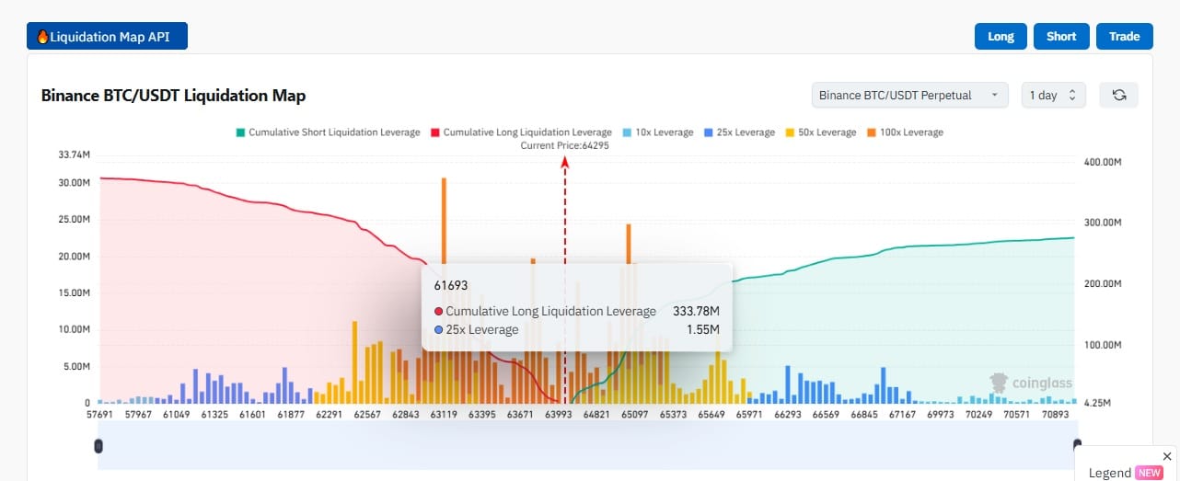Image resolution: width=1180 pixels, height=481 pixels.
Task: Toggle Cumulative Long Liquidation Leverage legend
Action: (x=521, y=132)
